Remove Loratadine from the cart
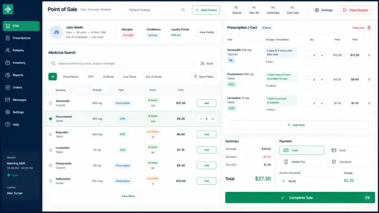Viewport: 379px width, 213px height. (369, 103)
